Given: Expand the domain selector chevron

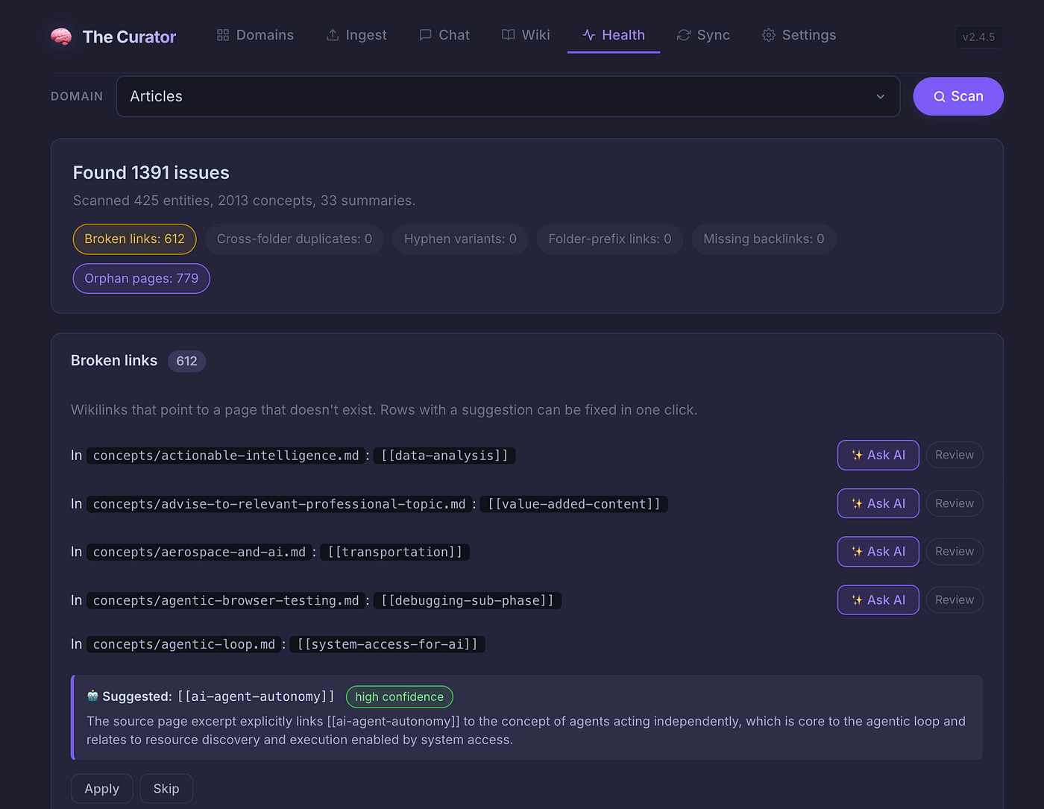Looking at the screenshot, I should tap(881, 96).
